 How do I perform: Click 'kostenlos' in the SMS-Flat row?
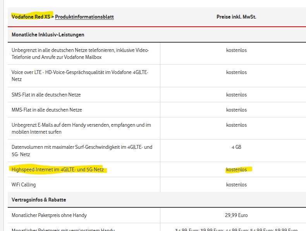(236, 95)
